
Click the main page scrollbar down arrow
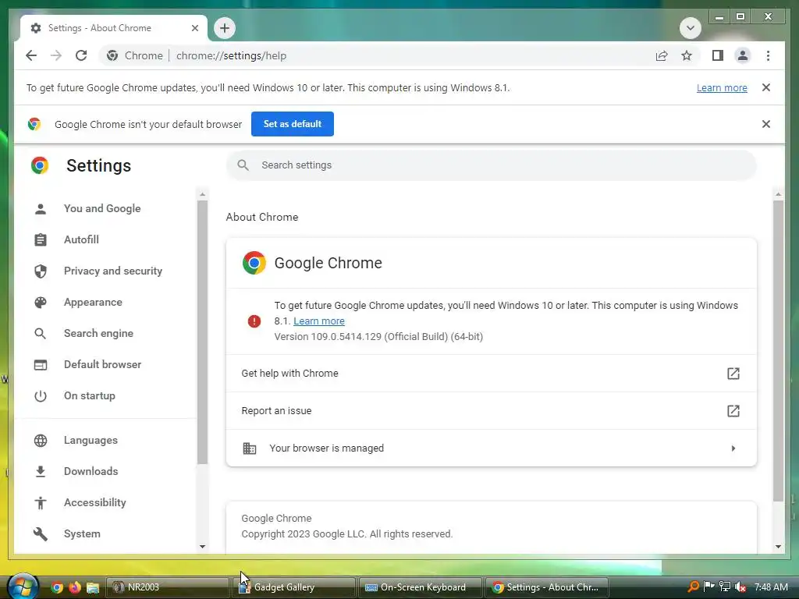(778, 547)
